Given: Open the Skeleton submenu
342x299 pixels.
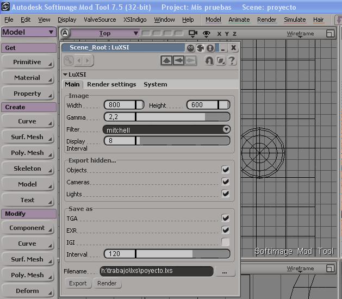Looking at the screenshot, I should (x=28, y=169).
